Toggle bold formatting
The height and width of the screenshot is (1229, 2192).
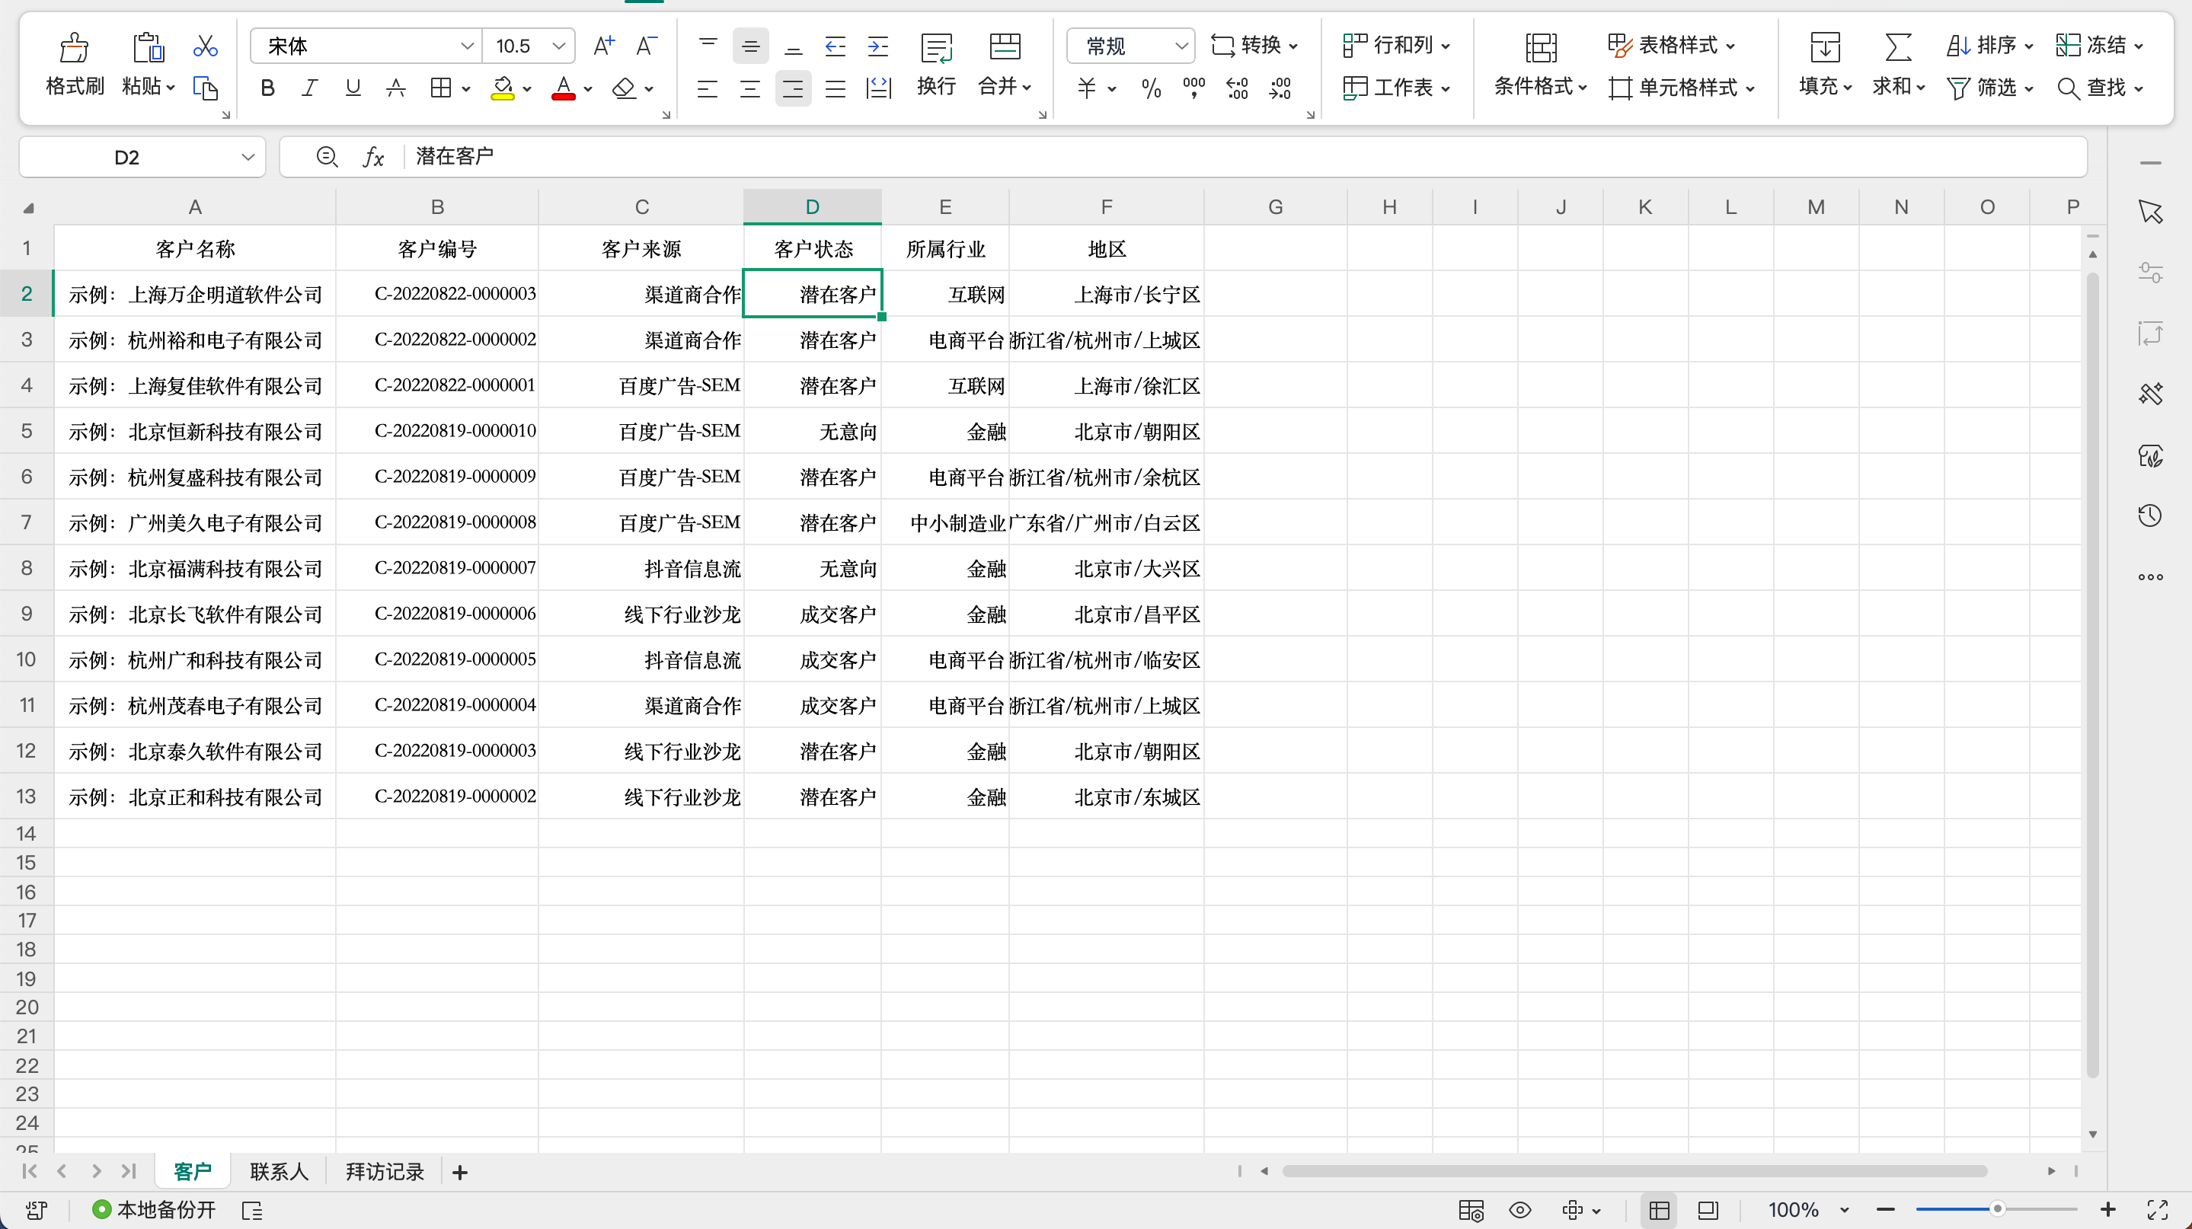pyautogui.click(x=267, y=88)
